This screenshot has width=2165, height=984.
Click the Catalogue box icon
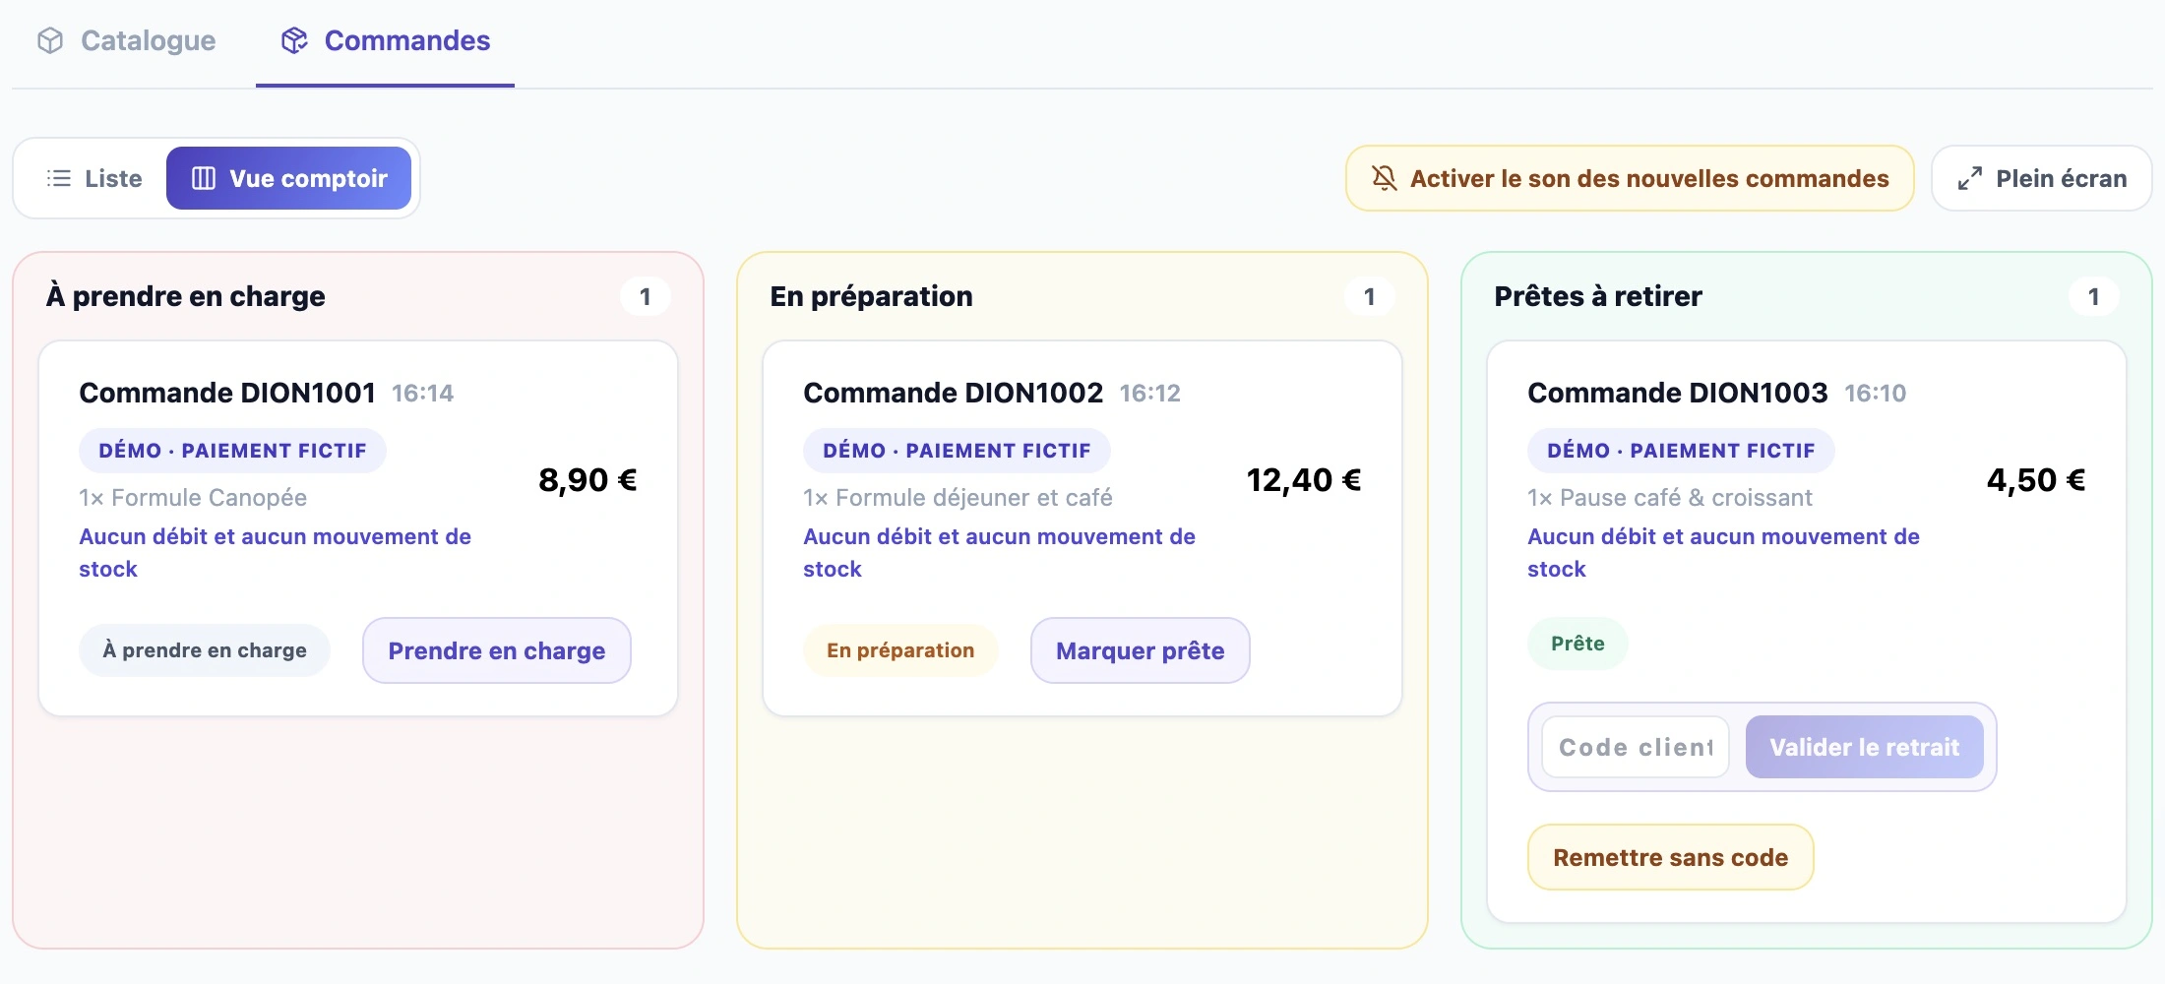50,40
